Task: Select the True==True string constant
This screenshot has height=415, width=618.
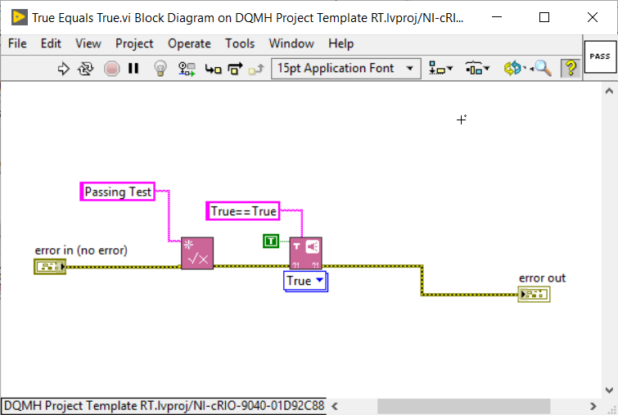Action: [x=243, y=211]
